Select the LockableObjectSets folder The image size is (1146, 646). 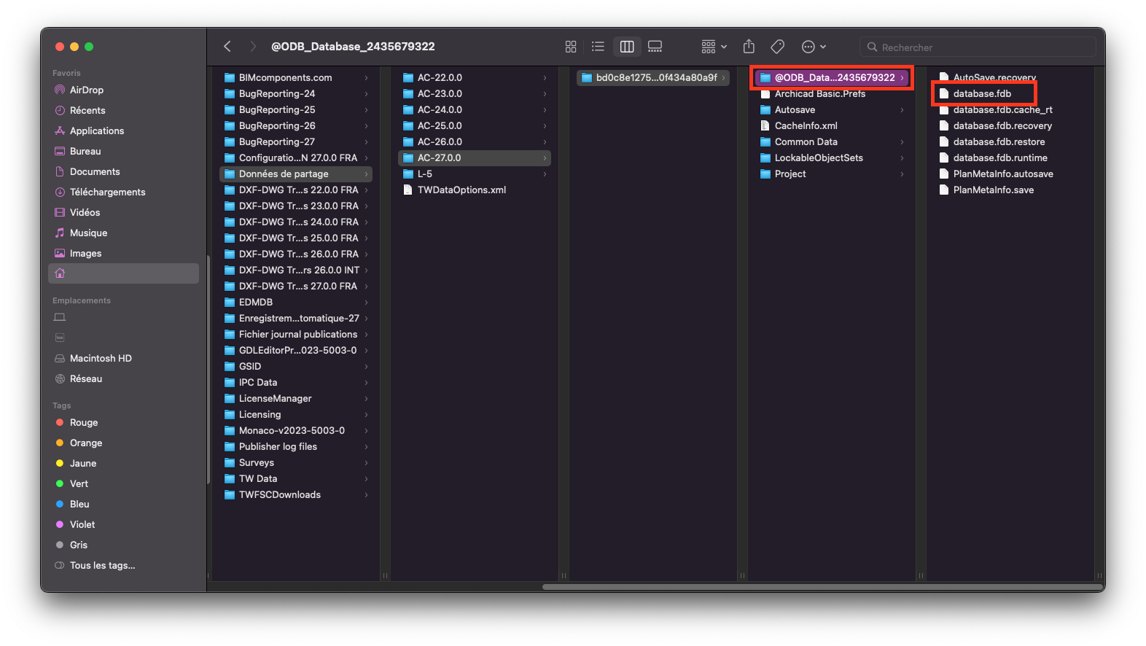click(x=832, y=157)
